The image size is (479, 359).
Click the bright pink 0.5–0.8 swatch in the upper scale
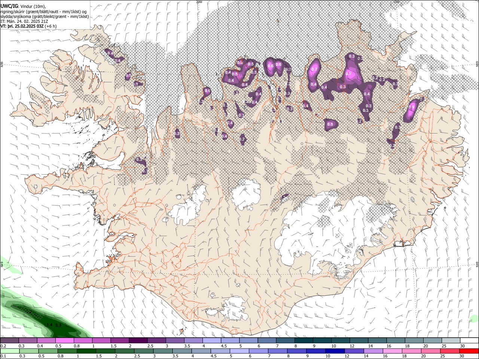pos(64,340)
